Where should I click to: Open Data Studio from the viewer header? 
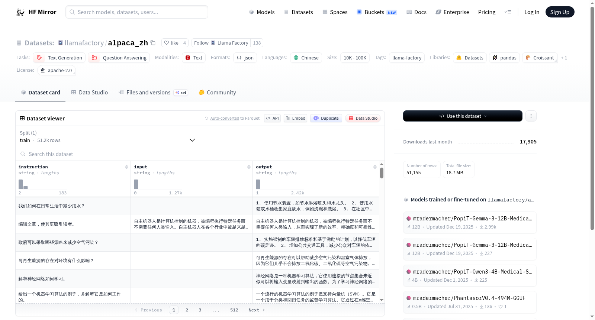point(363,118)
